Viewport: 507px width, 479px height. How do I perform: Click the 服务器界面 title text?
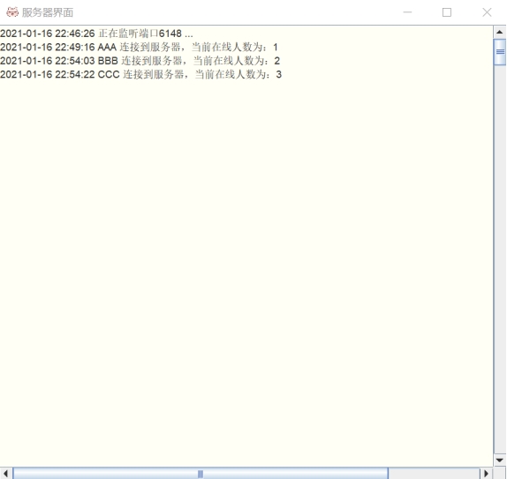pos(48,12)
